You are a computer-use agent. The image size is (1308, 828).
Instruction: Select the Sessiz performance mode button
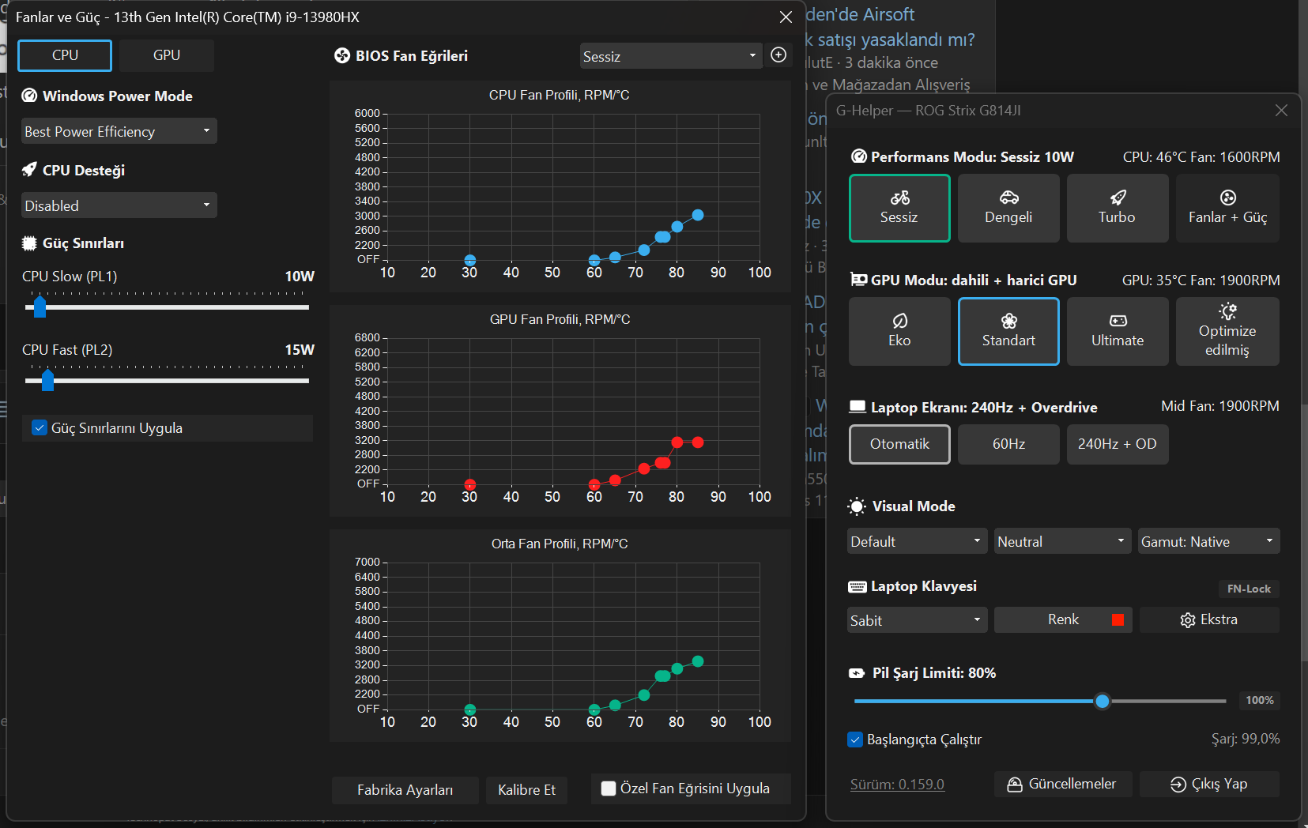(899, 208)
